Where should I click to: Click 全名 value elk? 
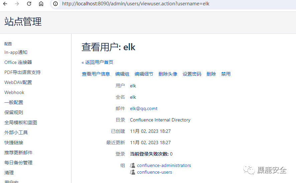pos(133,97)
